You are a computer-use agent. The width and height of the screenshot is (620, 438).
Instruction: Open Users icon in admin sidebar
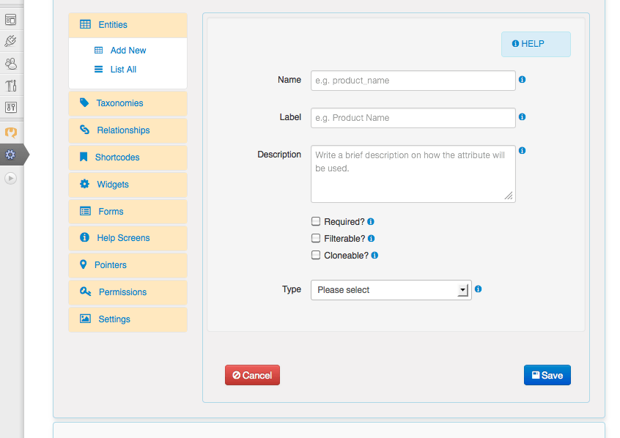click(11, 64)
